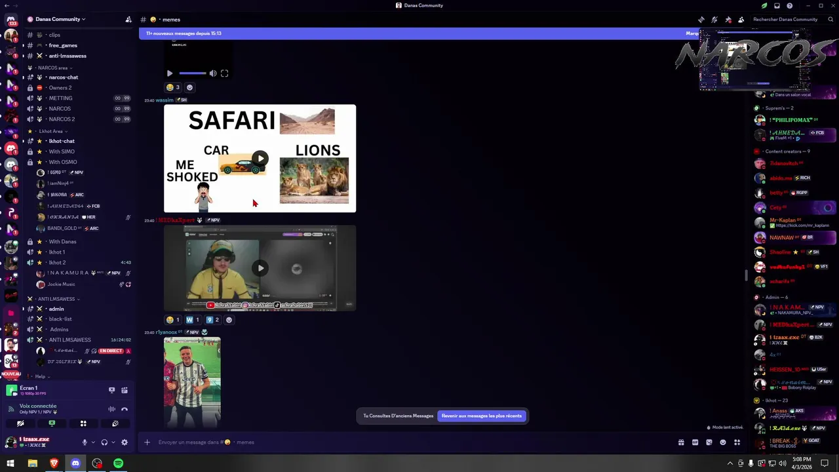Open user settings gear
This screenshot has width=839, height=472.
[125, 442]
